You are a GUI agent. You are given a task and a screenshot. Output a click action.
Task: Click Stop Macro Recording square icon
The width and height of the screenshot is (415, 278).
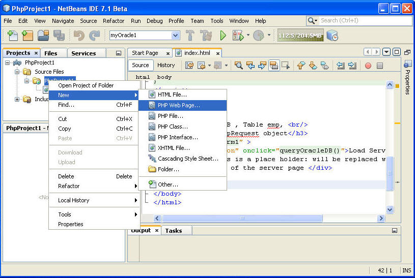pyautogui.click(x=380, y=65)
